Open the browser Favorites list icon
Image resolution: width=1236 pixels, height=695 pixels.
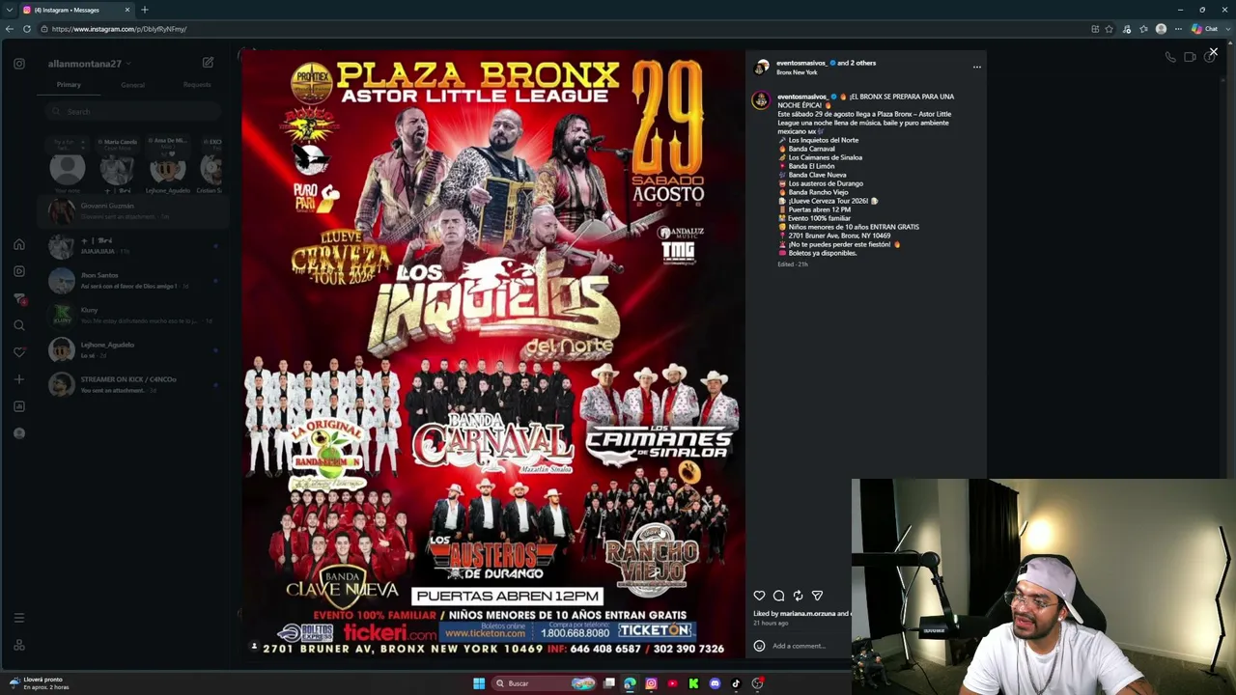(x=1144, y=29)
